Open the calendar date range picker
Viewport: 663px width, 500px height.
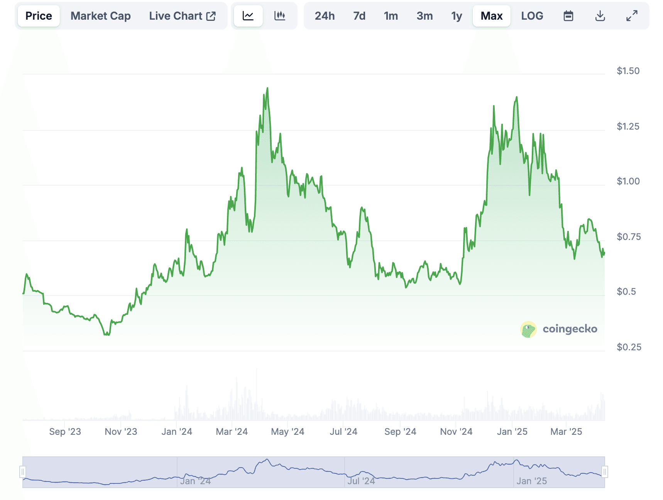[x=568, y=16]
